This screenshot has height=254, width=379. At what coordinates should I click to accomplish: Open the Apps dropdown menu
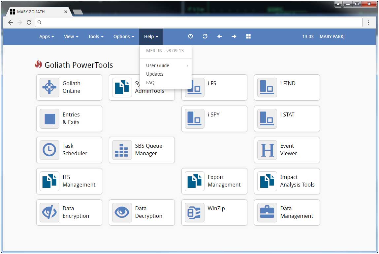click(x=47, y=37)
